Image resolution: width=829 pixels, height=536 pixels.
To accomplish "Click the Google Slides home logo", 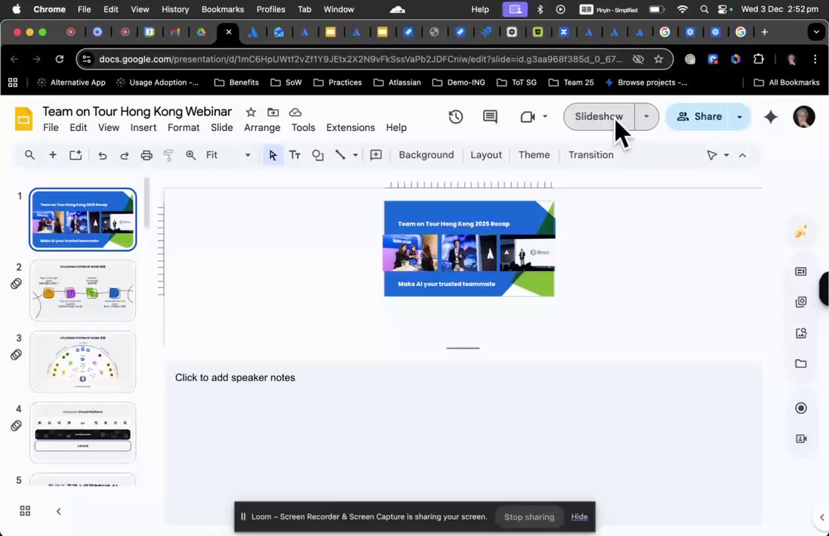I will pyautogui.click(x=23, y=118).
